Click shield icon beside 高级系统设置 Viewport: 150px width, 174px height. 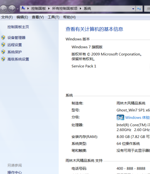tap(3, 59)
